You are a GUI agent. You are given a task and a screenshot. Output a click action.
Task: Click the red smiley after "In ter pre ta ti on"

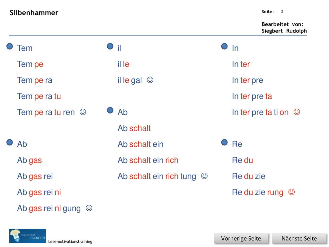pos(297,112)
